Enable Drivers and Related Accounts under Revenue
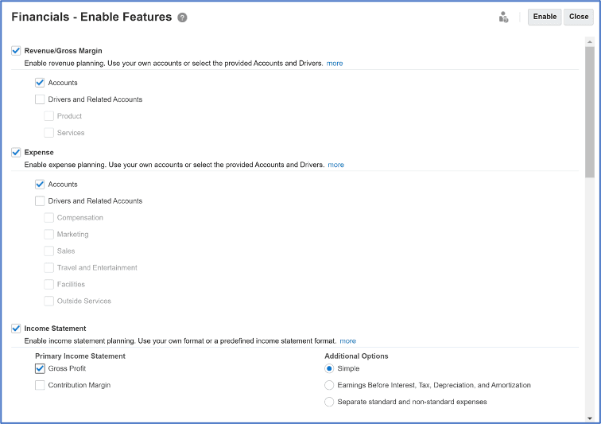 click(40, 99)
